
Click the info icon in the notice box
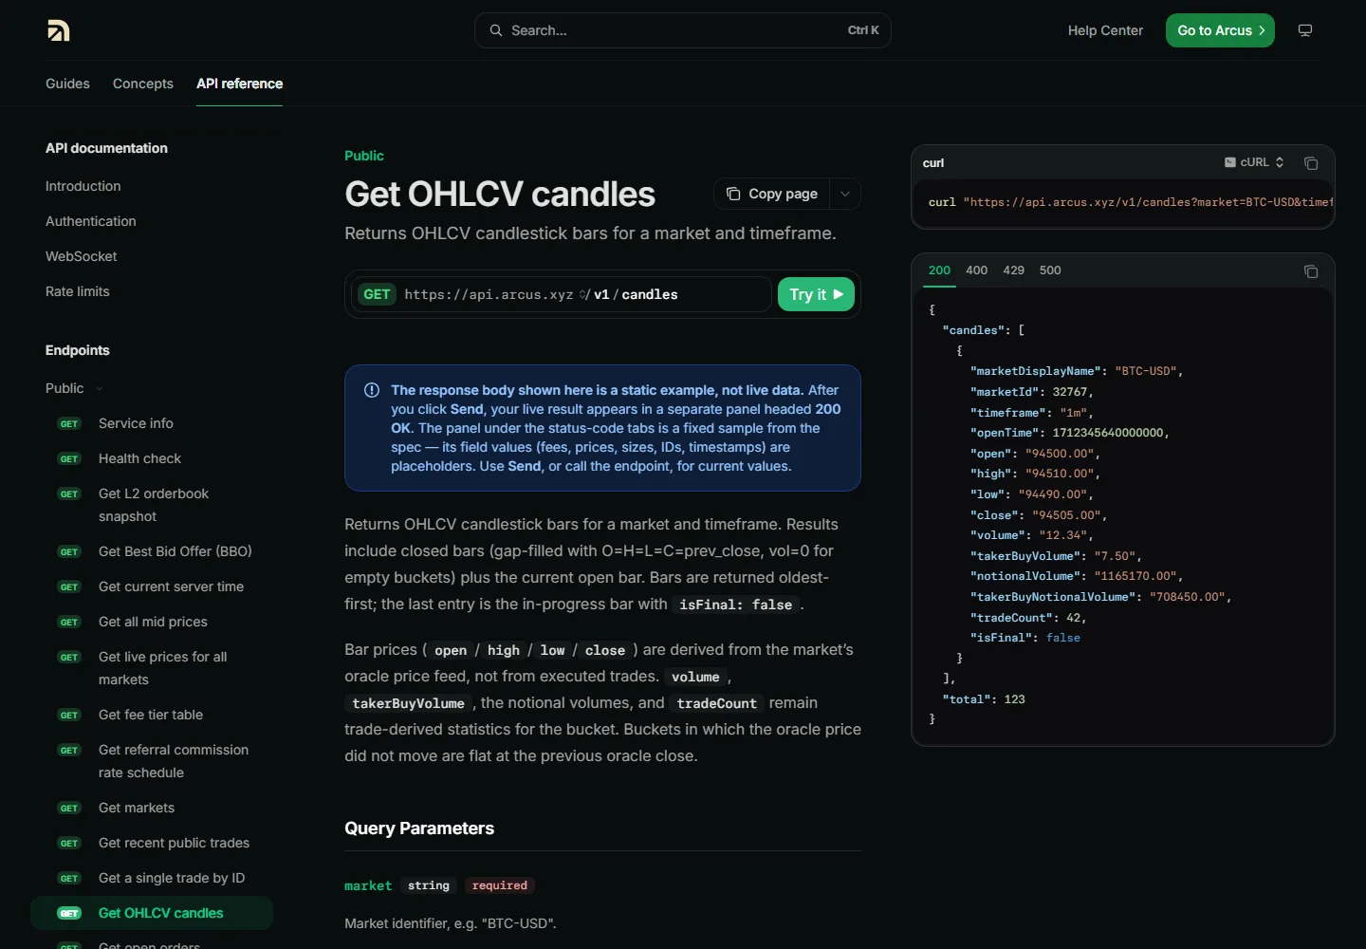click(372, 390)
